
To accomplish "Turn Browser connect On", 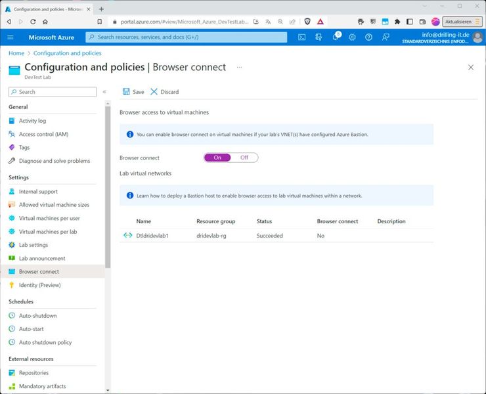I will pyautogui.click(x=217, y=158).
